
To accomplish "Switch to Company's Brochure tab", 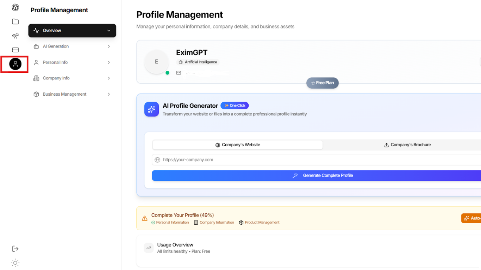I will pos(407,145).
